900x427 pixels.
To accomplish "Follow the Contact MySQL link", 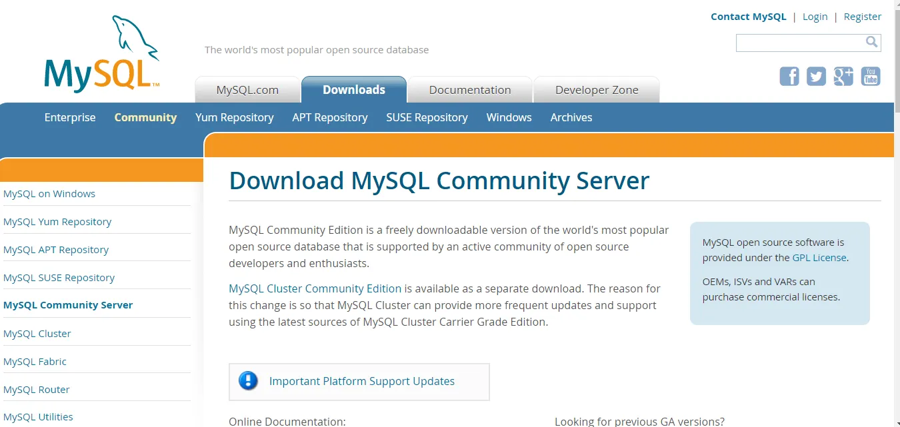I will (x=749, y=17).
